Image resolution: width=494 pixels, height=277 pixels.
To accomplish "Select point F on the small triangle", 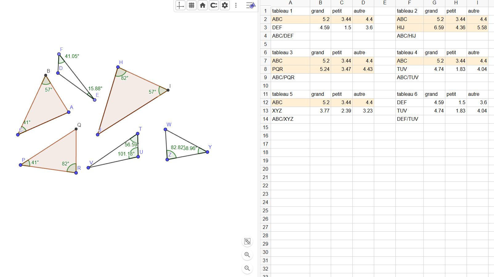I will pyautogui.click(x=59, y=54).
